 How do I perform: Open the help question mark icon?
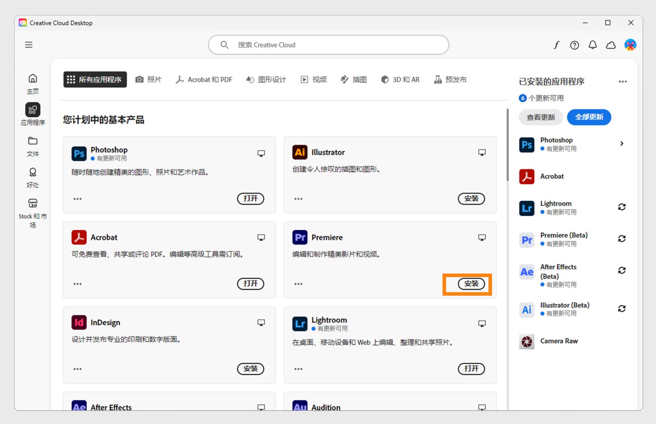(x=574, y=45)
